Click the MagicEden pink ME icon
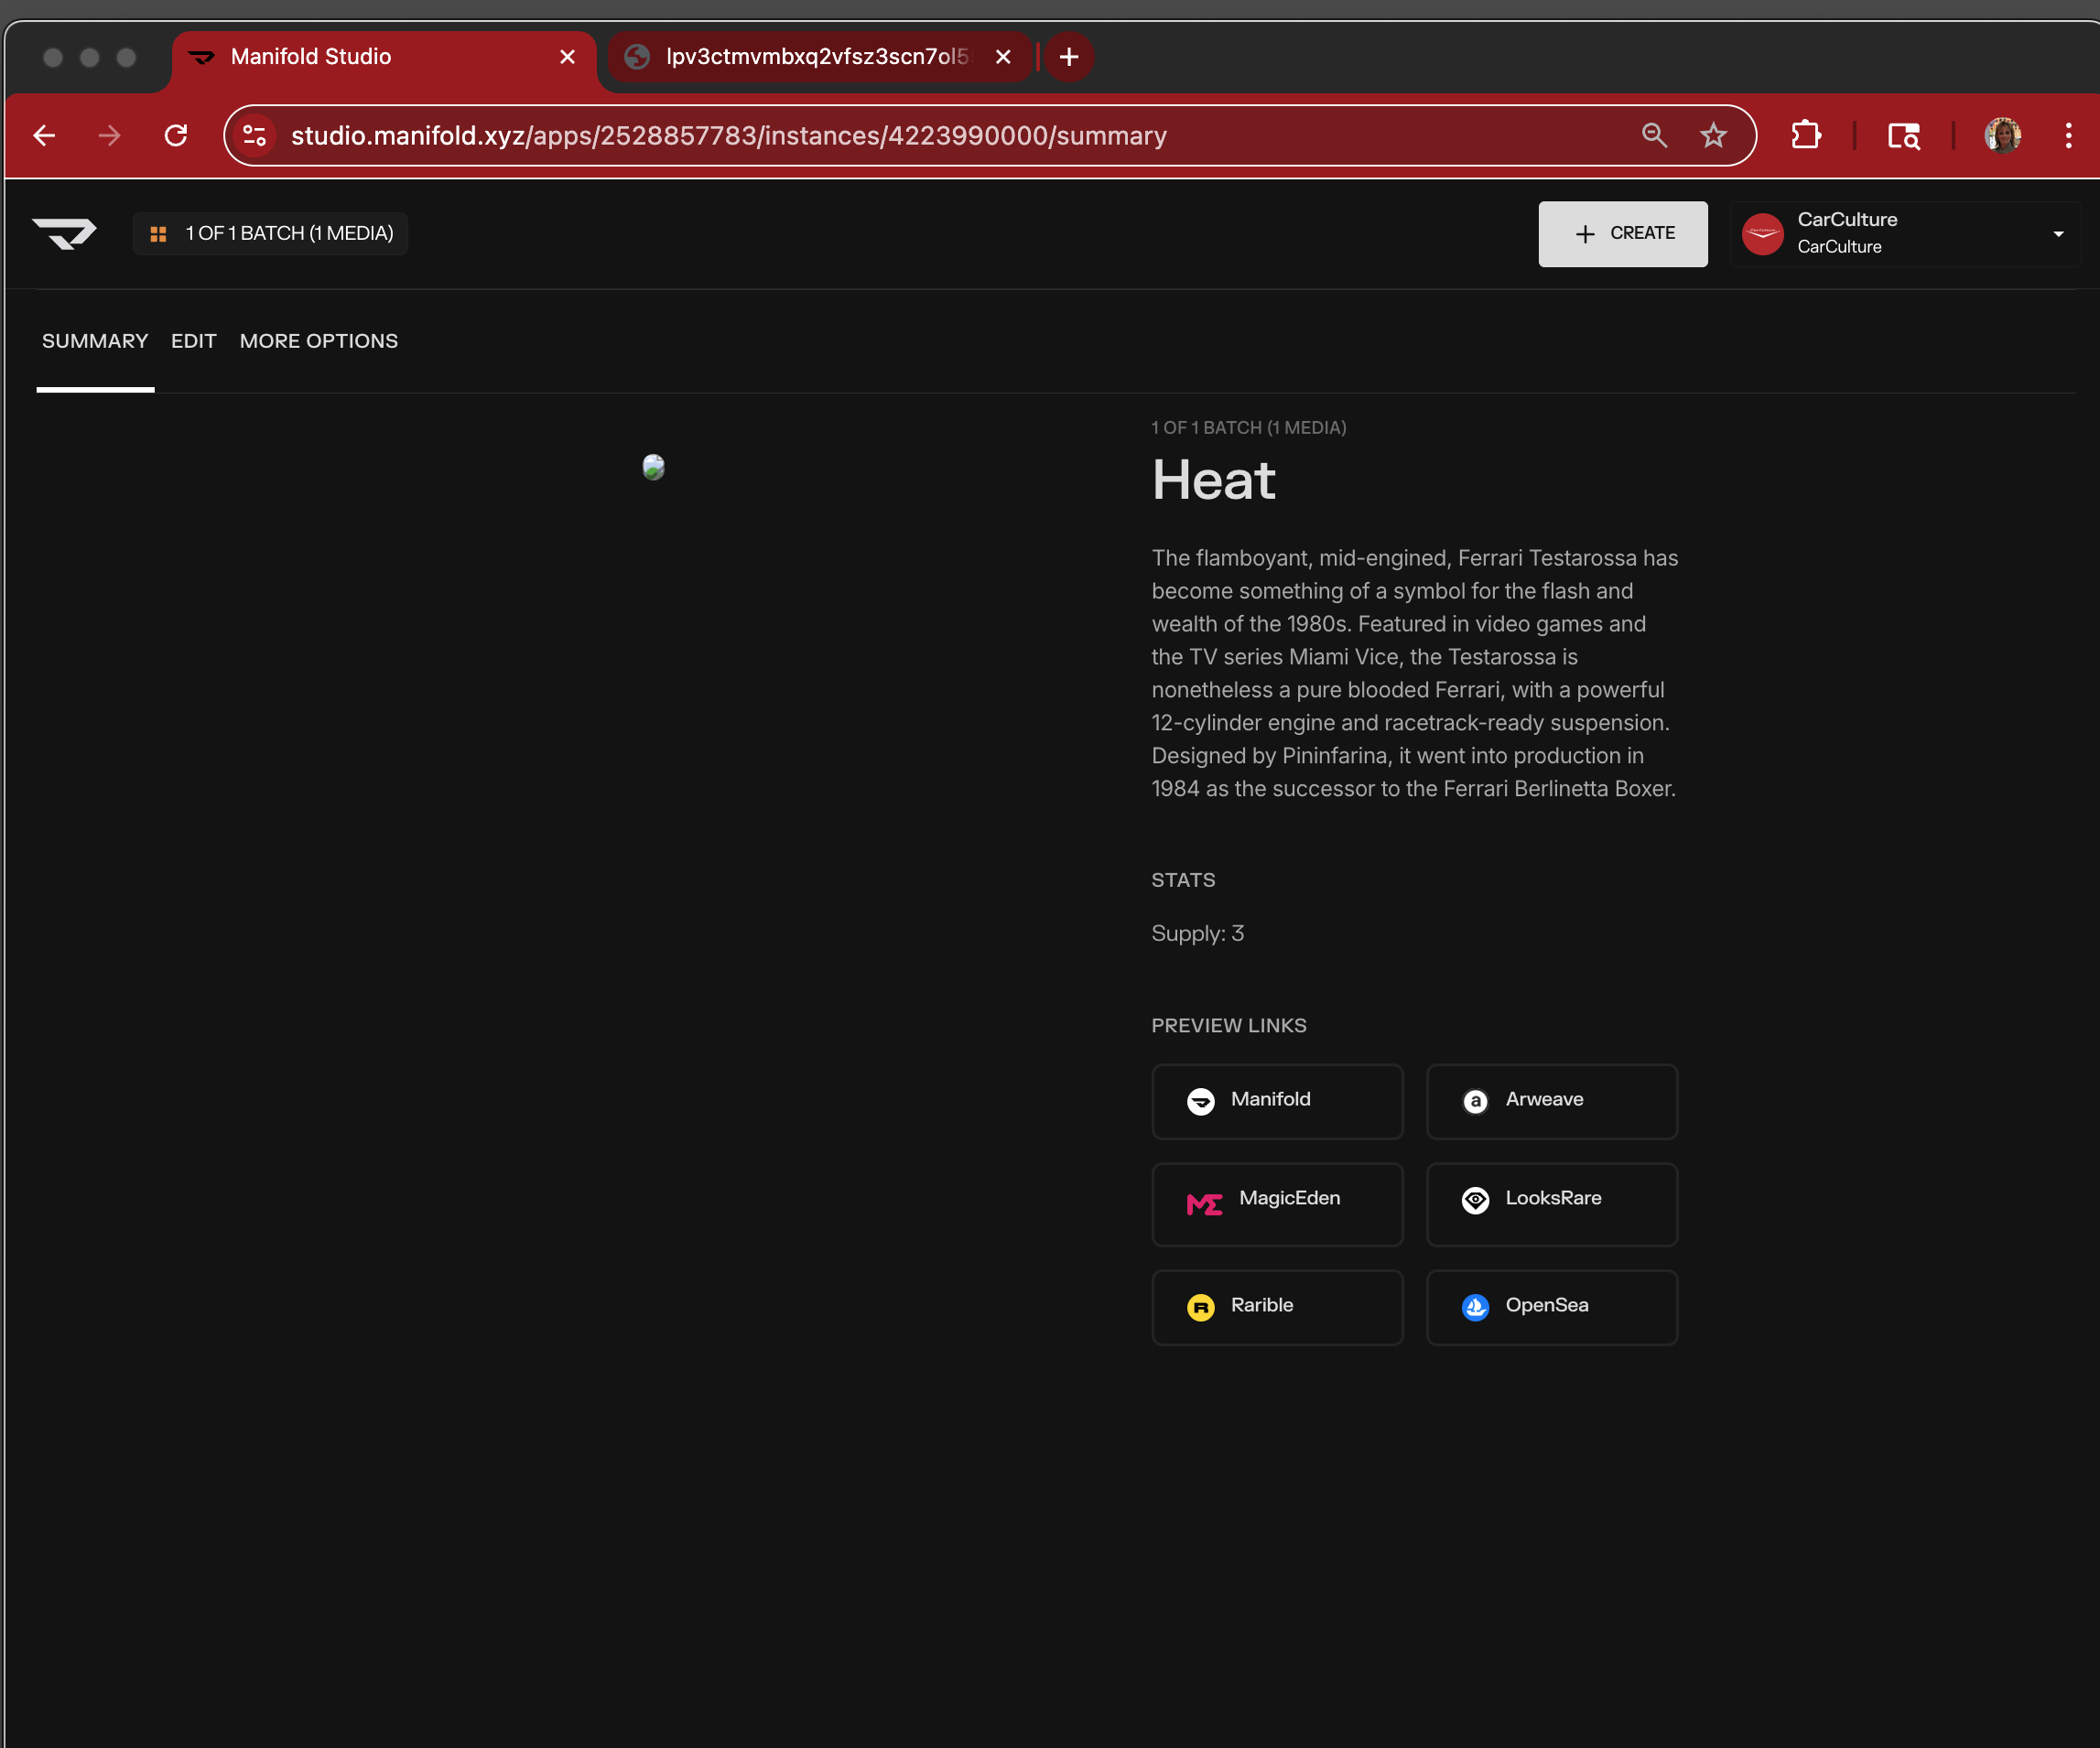The height and width of the screenshot is (1748, 2100). [1204, 1204]
